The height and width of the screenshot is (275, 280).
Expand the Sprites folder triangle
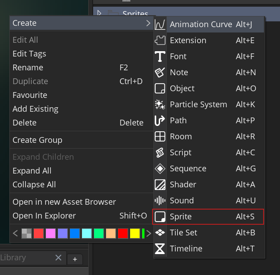point(99,13)
